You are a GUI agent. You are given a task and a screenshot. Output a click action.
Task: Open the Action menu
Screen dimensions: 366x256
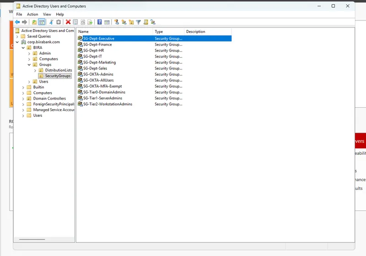(x=32, y=14)
